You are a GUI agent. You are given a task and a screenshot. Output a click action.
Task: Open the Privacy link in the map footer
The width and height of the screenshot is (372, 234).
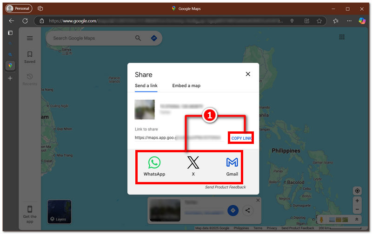[x=272, y=228]
